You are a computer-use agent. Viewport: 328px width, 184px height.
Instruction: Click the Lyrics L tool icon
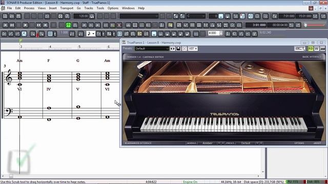[228, 34]
